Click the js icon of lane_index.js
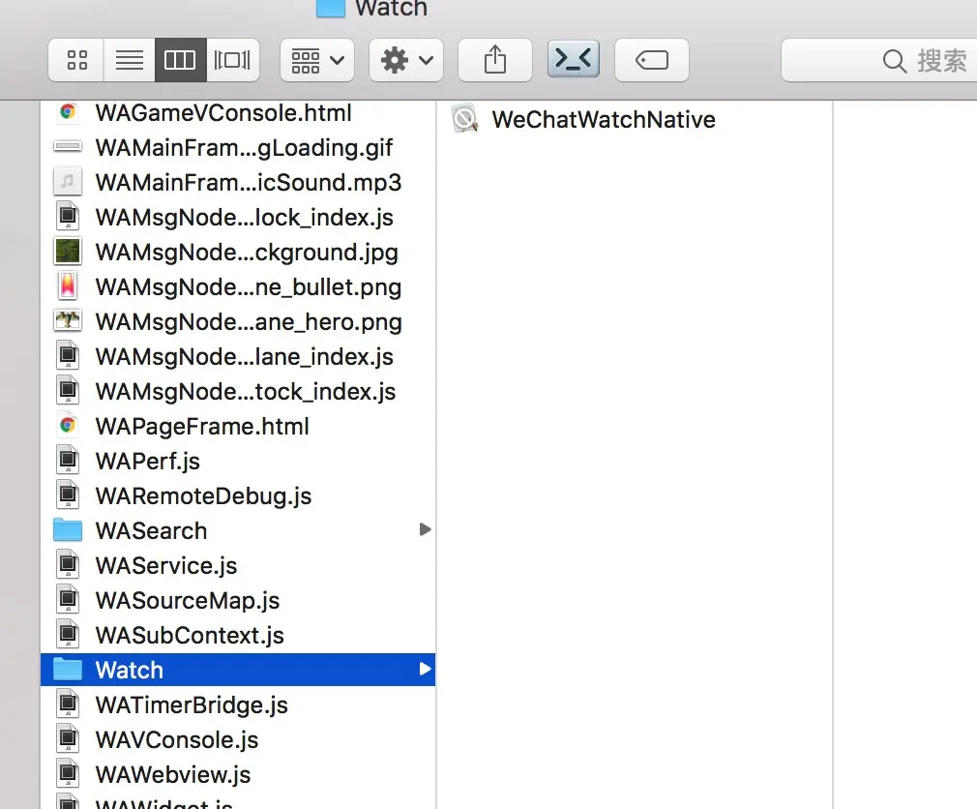This screenshot has width=977, height=809. (x=68, y=356)
